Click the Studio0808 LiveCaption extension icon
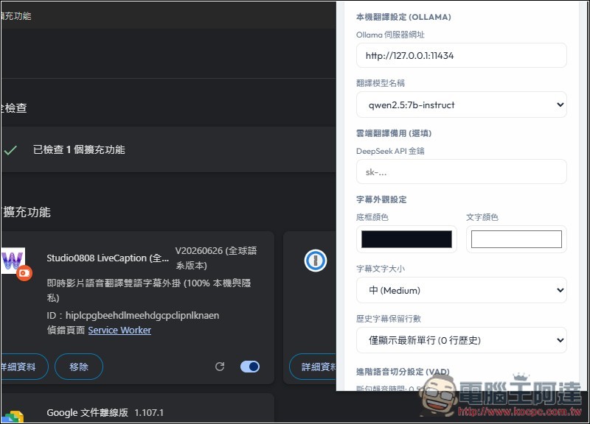The width and height of the screenshot is (590, 424). [x=15, y=264]
